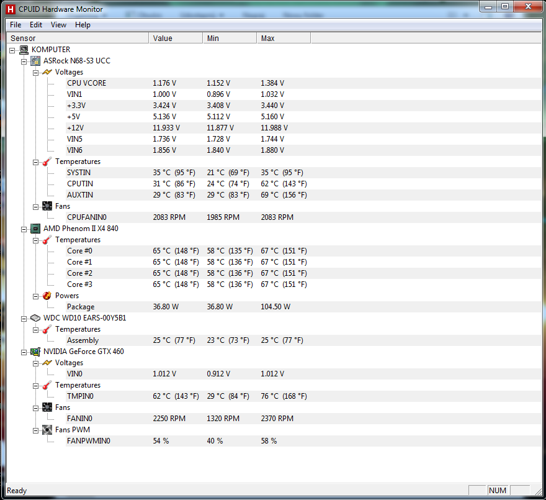Click the Max column header
The image size is (546, 500).
[284, 38]
